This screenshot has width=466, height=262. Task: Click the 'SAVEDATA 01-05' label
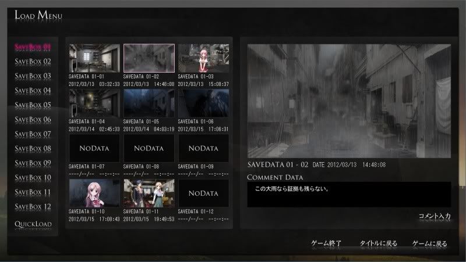click(141, 121)
